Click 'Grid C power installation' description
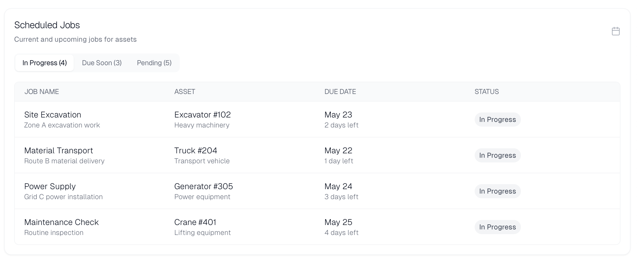 [63, 197]
